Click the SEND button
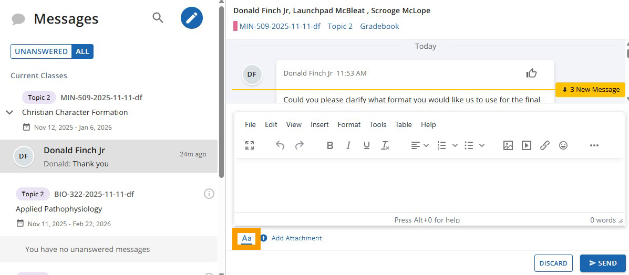Screen dimensions: 629x275 pos(602,263)
